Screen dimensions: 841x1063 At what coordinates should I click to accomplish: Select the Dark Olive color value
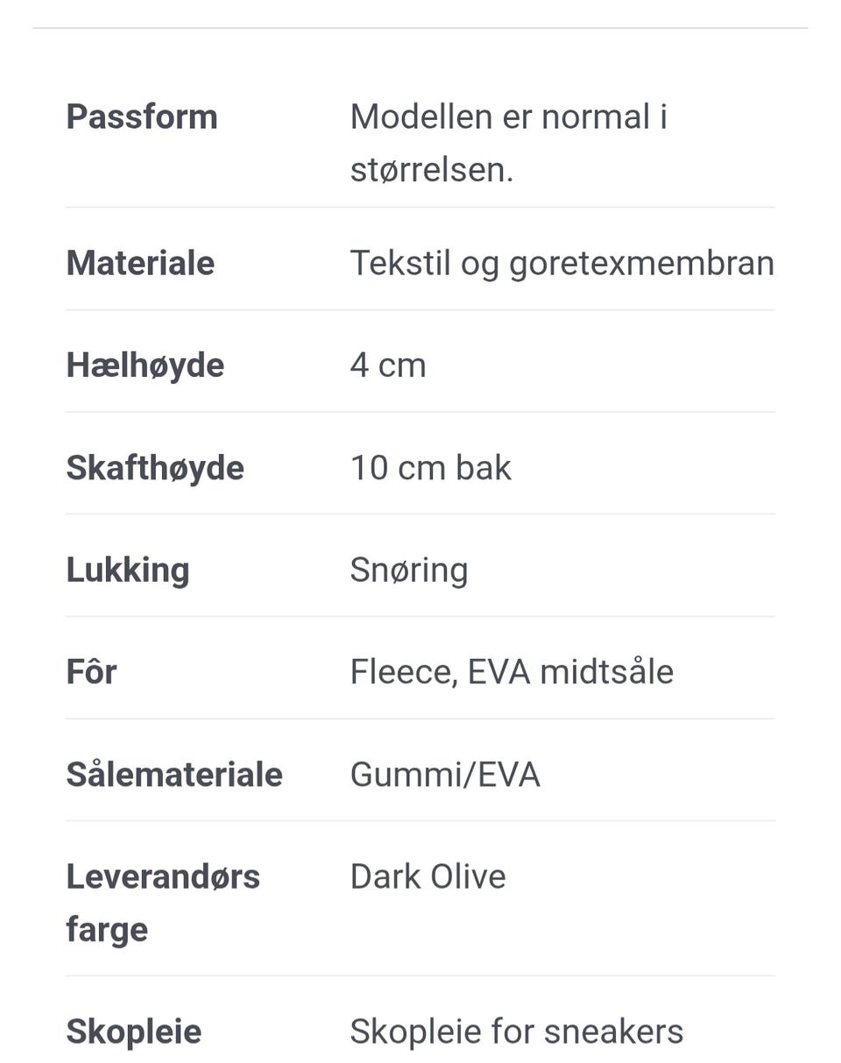tap(428, 877)
